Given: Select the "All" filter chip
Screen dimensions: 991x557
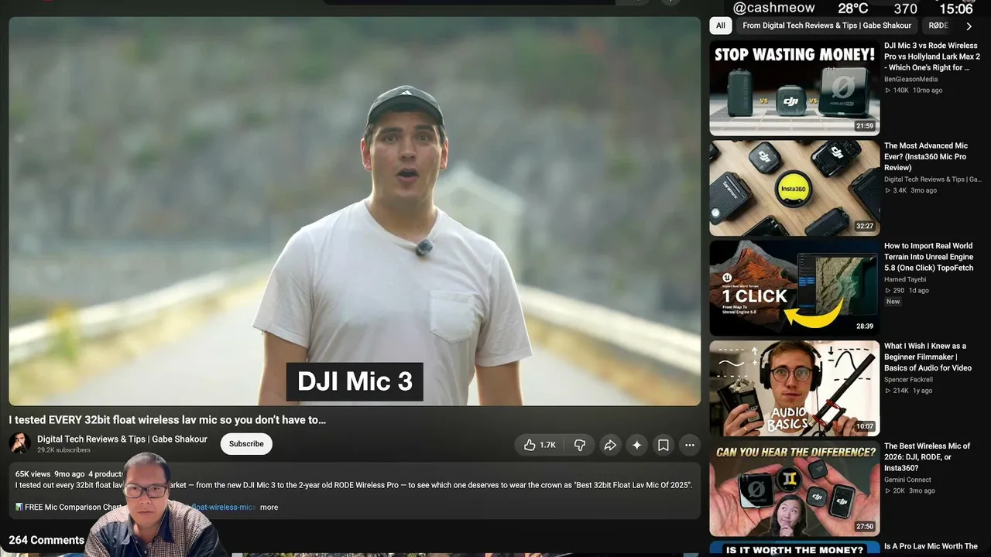Looking at the screenshot, I should [x=721, y=26].
